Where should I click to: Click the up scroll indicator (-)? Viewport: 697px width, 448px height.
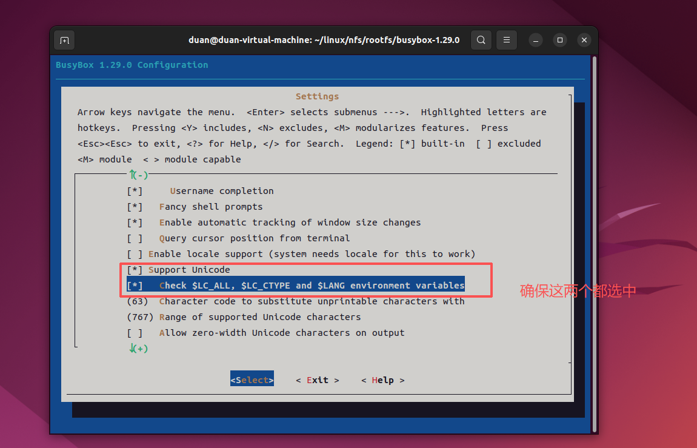[139, 175]
